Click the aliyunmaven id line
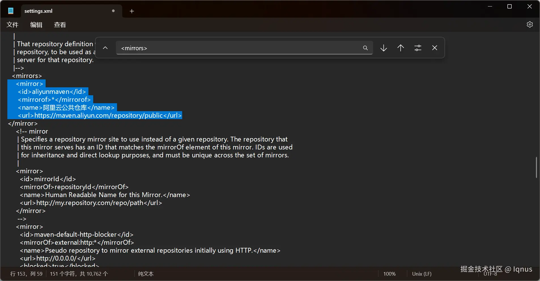Viewport: 540px width, 281px height. [x=52, y=92]
